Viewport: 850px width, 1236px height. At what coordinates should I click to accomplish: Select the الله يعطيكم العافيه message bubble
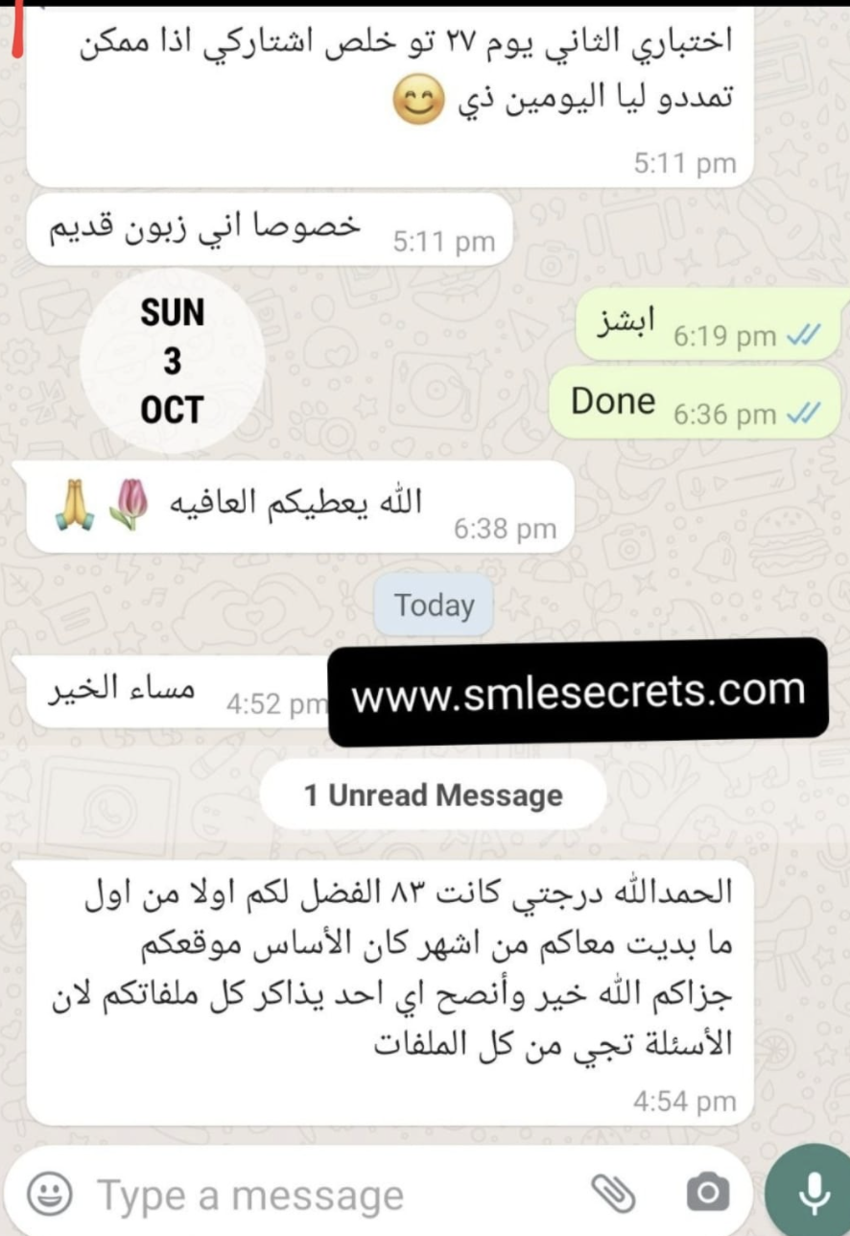[299, 507]
